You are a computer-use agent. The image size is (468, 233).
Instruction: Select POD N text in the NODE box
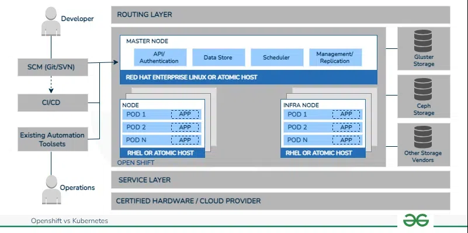(136, 140)
